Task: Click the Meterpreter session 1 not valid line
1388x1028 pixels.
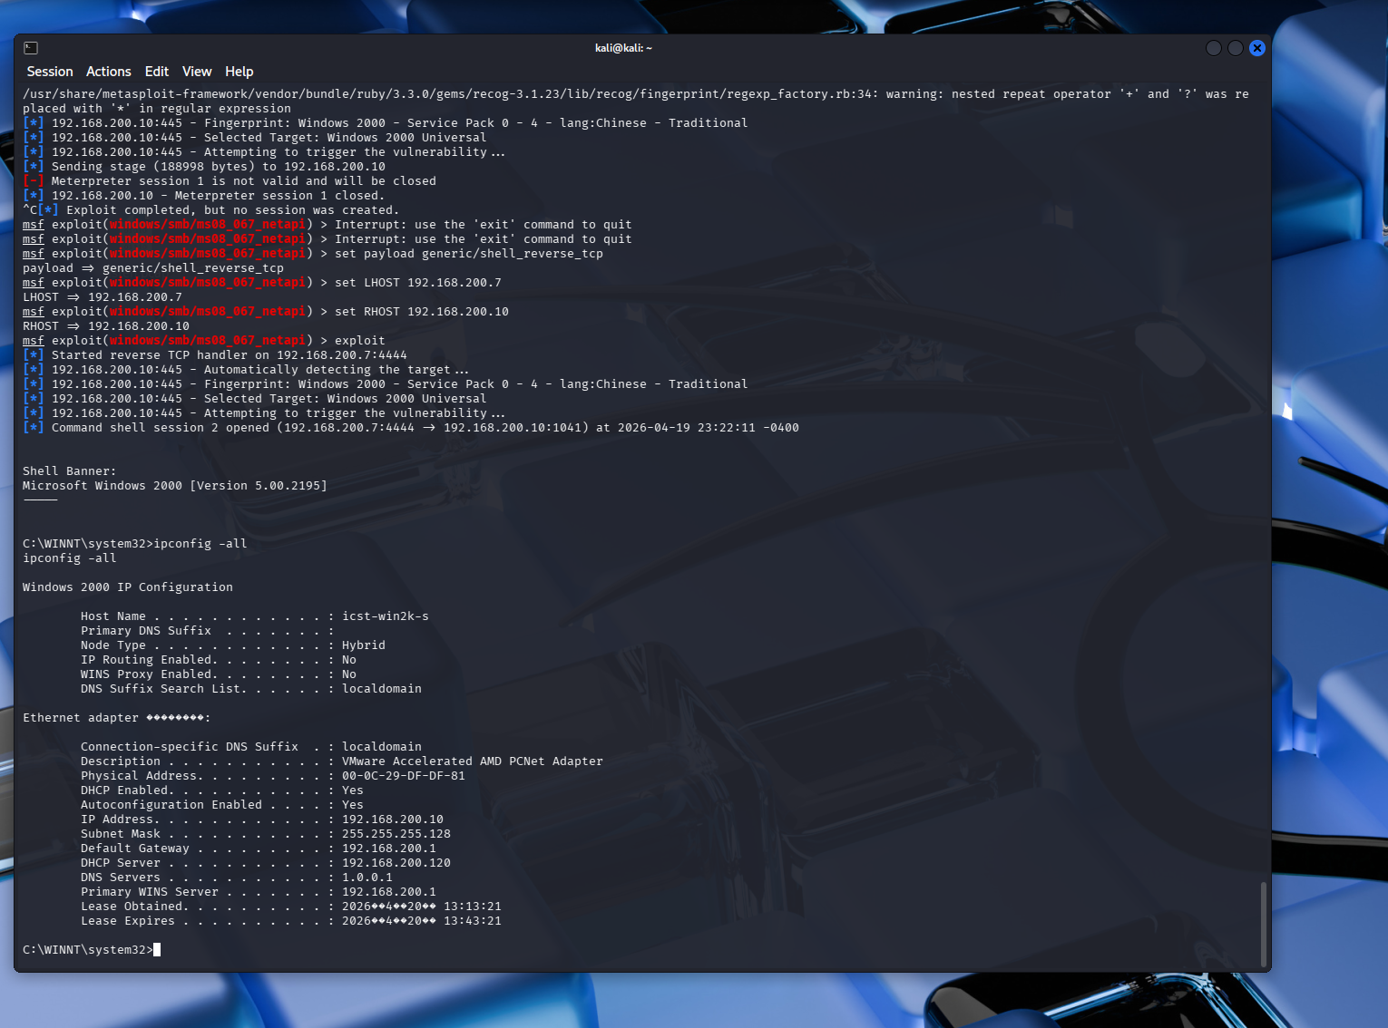Action: pos(230,181)
